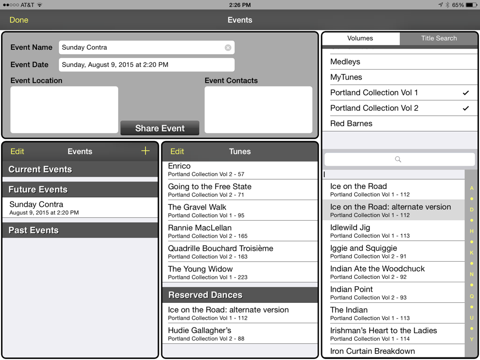The width and height of the screenshot is (480, 360).
Task: Switch to the Volumes tab
Action: click(x=361, y=38)
